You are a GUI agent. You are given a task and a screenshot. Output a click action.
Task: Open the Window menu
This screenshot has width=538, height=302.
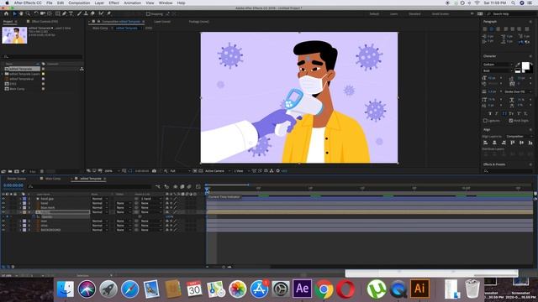(166, 3)
